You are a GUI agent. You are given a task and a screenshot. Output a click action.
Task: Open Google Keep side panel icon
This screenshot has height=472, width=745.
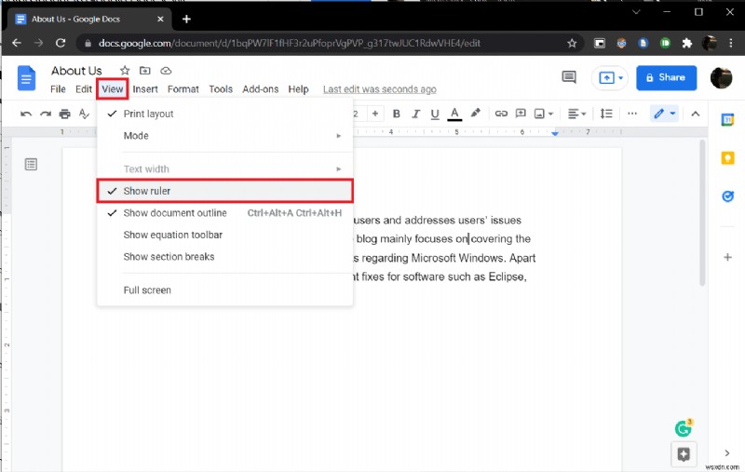pos(727,157)
